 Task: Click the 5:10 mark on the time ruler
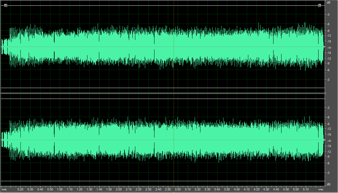pyautogui.click(x=306, y=189)
